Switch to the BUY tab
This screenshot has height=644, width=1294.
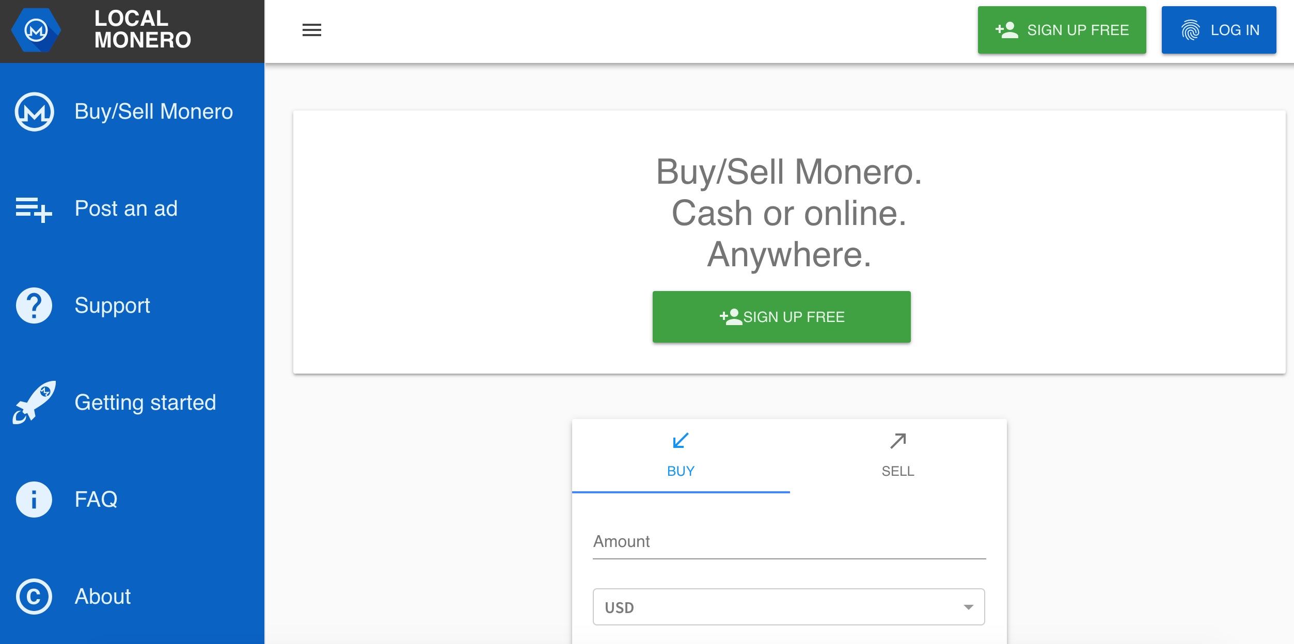(x=681, y=456)
